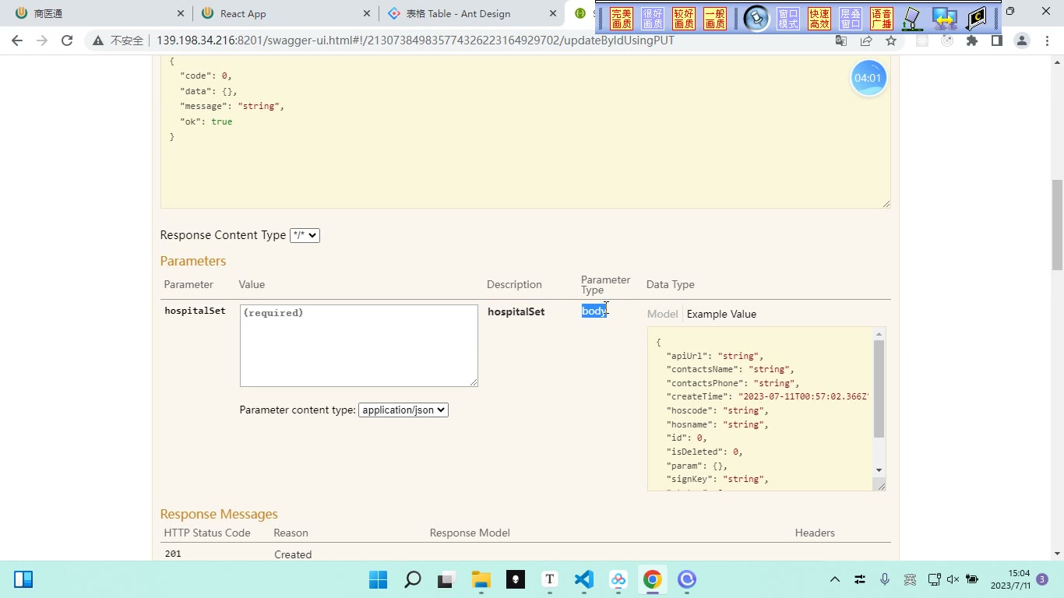Click the 04:01 timer bubble

[868, 78]
